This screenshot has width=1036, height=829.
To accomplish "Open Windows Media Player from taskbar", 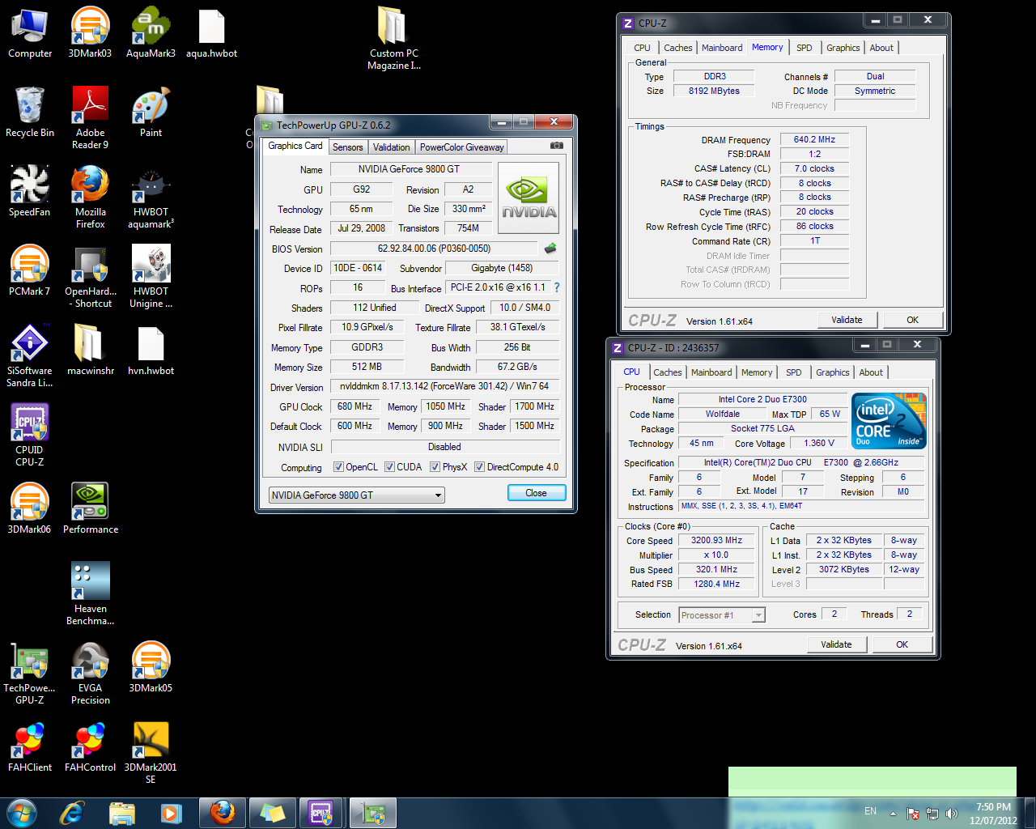I will click(x=171, y=813).
